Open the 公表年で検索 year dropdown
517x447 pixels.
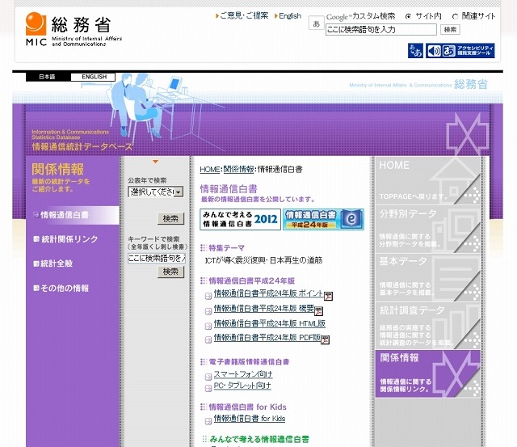(155, 192)
